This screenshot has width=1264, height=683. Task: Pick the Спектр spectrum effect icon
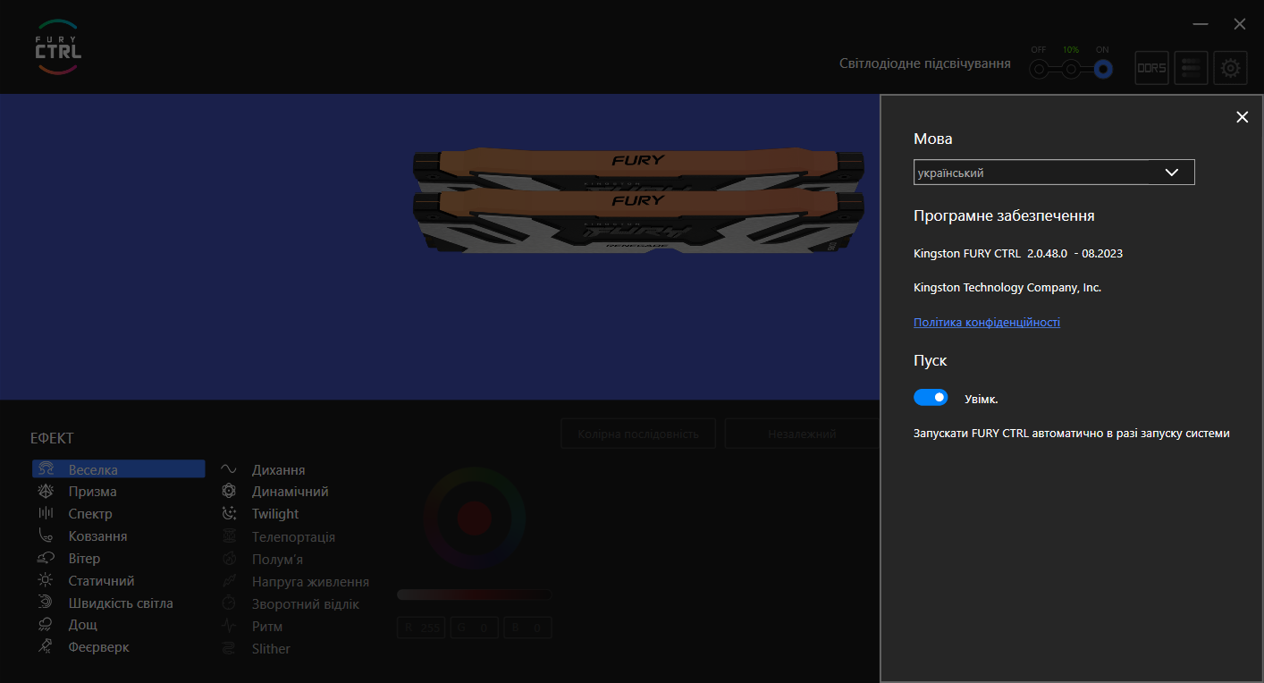click(46, 514)
